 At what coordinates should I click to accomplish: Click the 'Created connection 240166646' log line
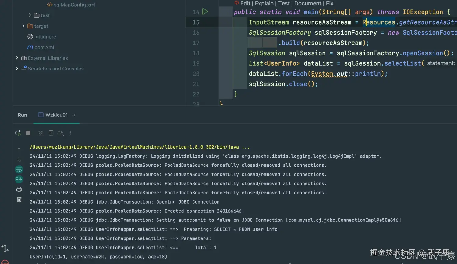[x=137, y=211]
